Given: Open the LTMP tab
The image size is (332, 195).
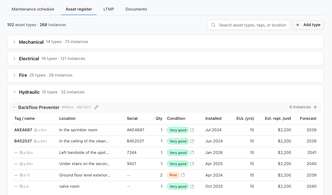Looking at the screenshot, I should (x=109, y=9).
